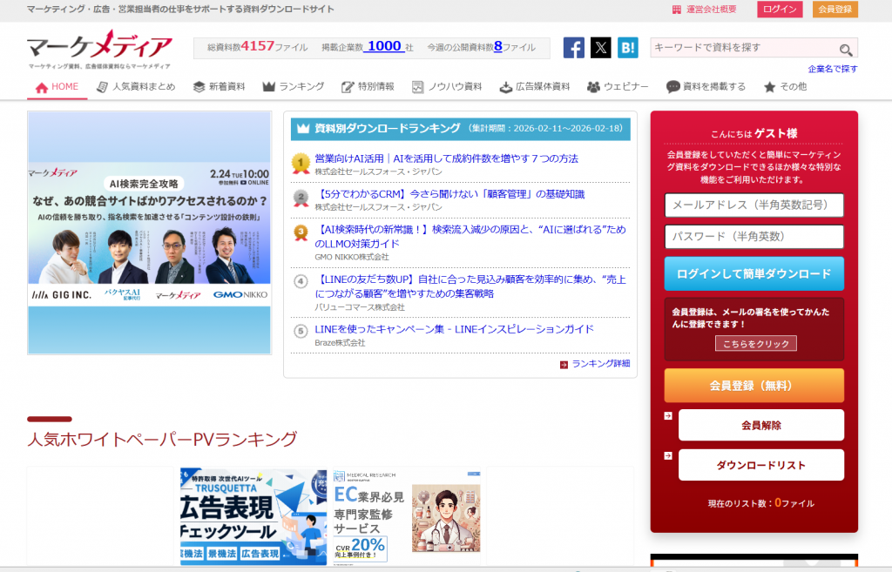Click the ランキング crown icon in navigation
Viewport: 892px width, 572px height.
click(268, 86)
